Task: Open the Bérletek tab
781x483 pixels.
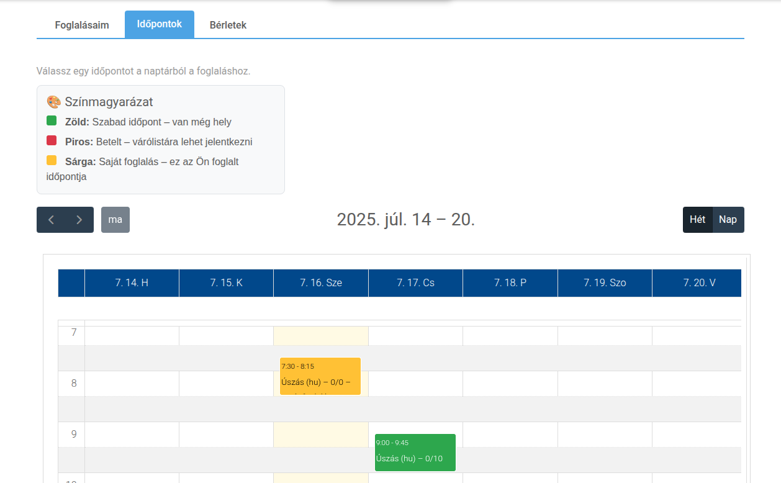Action: pos(228,25)
